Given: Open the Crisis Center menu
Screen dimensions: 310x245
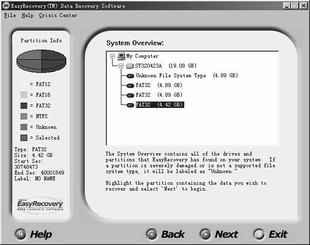Looking at the screenshot, I should click(58, 15).
